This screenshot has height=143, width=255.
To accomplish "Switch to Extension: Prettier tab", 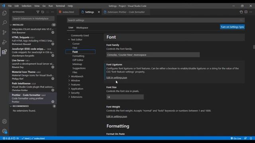I will 126,12.
